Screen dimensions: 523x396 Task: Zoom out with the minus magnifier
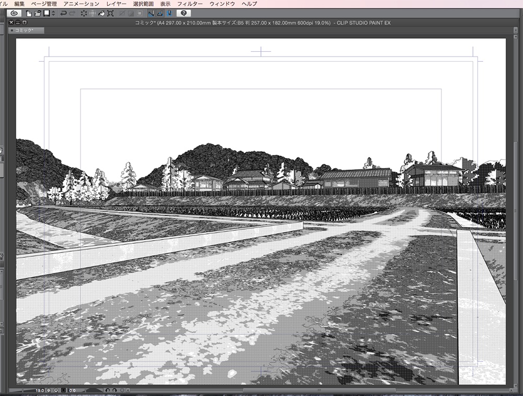(49, 390)
